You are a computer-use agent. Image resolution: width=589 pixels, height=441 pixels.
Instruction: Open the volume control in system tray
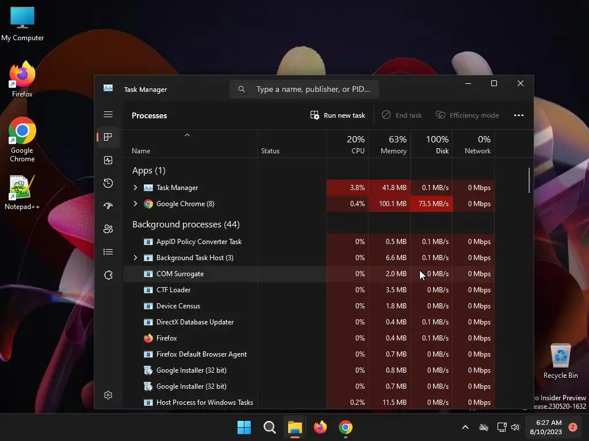pyautogui.click(x=515, y=427)
